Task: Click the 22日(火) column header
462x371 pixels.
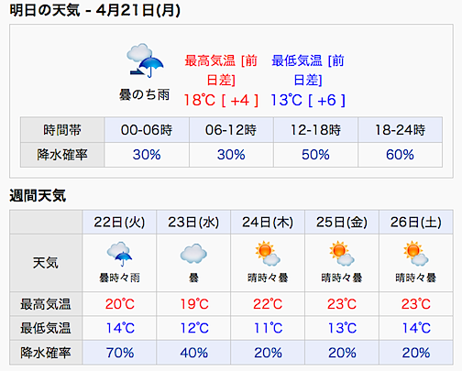Action: click(x=119, y=222)
